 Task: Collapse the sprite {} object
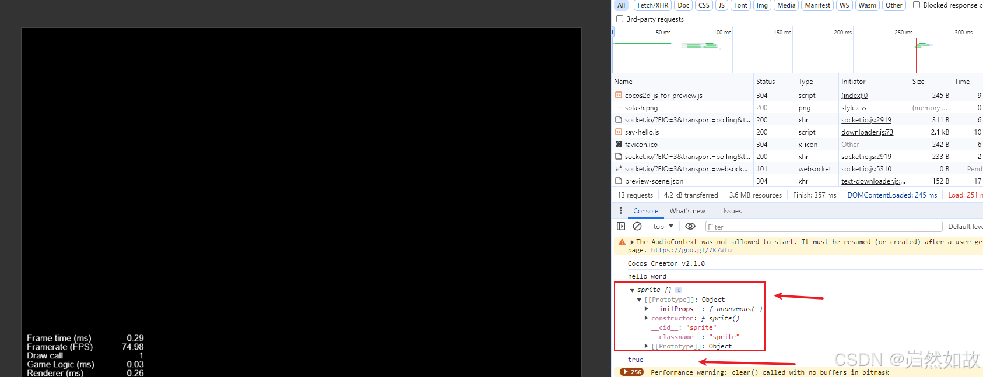tap(632, 290)
